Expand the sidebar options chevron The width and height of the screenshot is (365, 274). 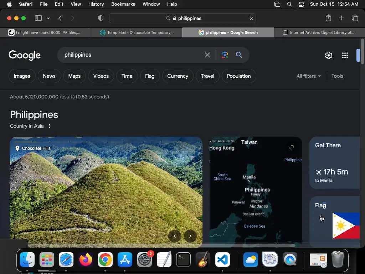click(x=48, y=18)
